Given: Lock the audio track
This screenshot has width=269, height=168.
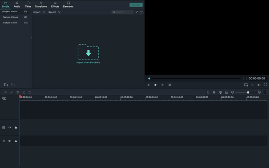Looking at the screenshot, I should (16, 141).
